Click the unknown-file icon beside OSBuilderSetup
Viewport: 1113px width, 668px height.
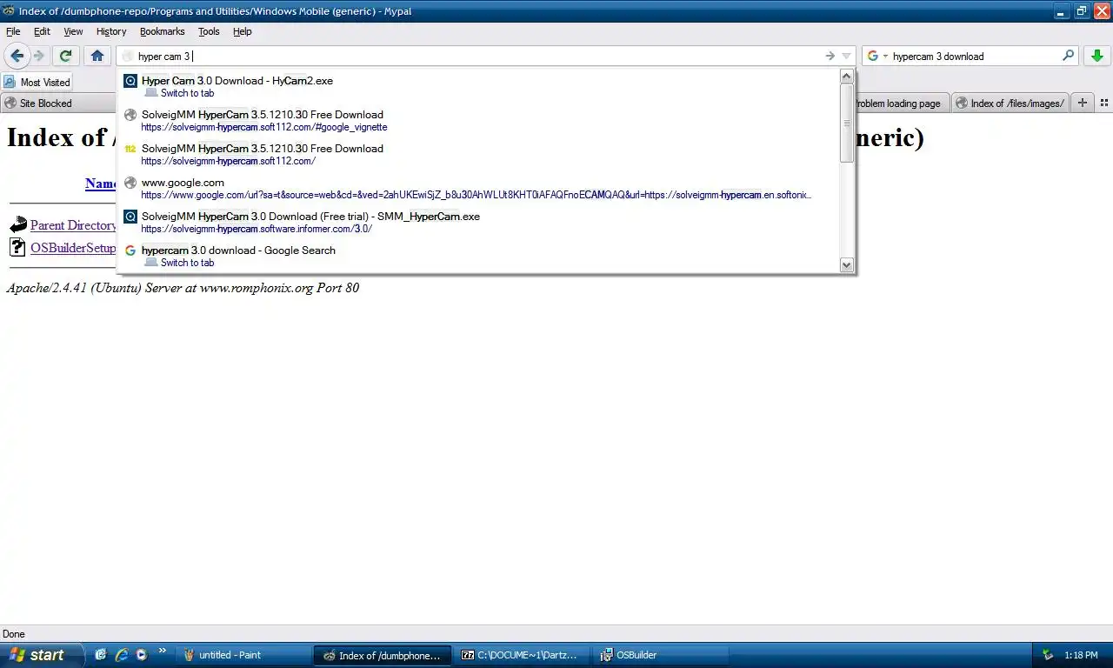17,248
